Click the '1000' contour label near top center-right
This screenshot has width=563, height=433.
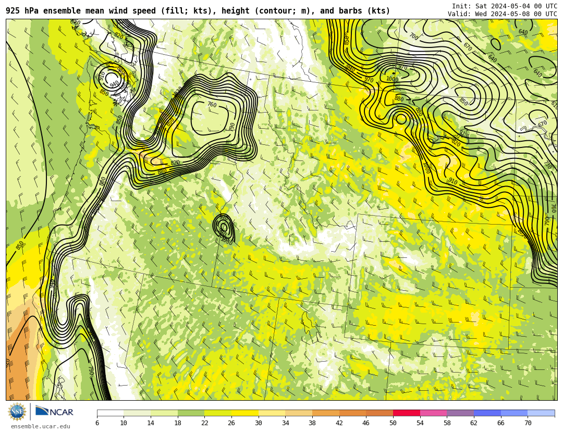point(392,79)
